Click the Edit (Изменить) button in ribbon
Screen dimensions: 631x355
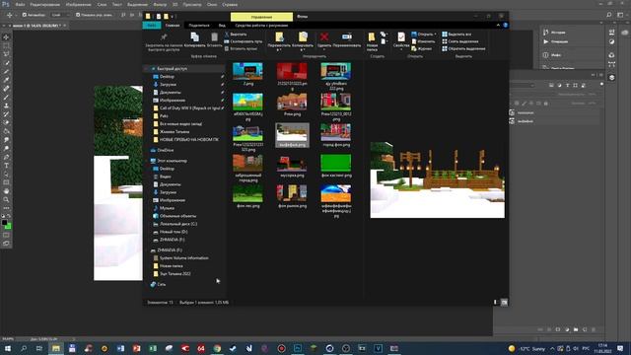pyautogui.click(x=423, y=41)
